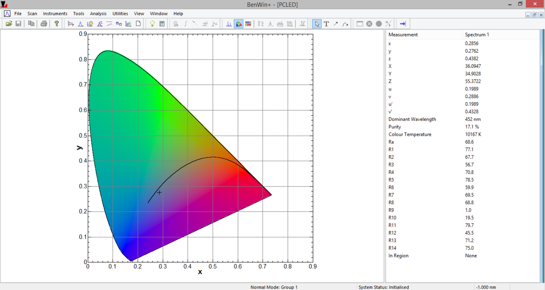The image size is (545, 290).
Task: Expand the Scan menu
Action: [x=32, y=14]
